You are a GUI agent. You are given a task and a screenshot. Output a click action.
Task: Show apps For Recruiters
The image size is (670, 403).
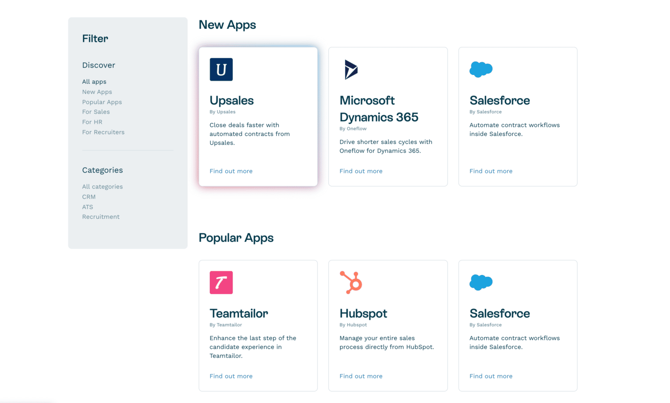[x=103, y=132]
